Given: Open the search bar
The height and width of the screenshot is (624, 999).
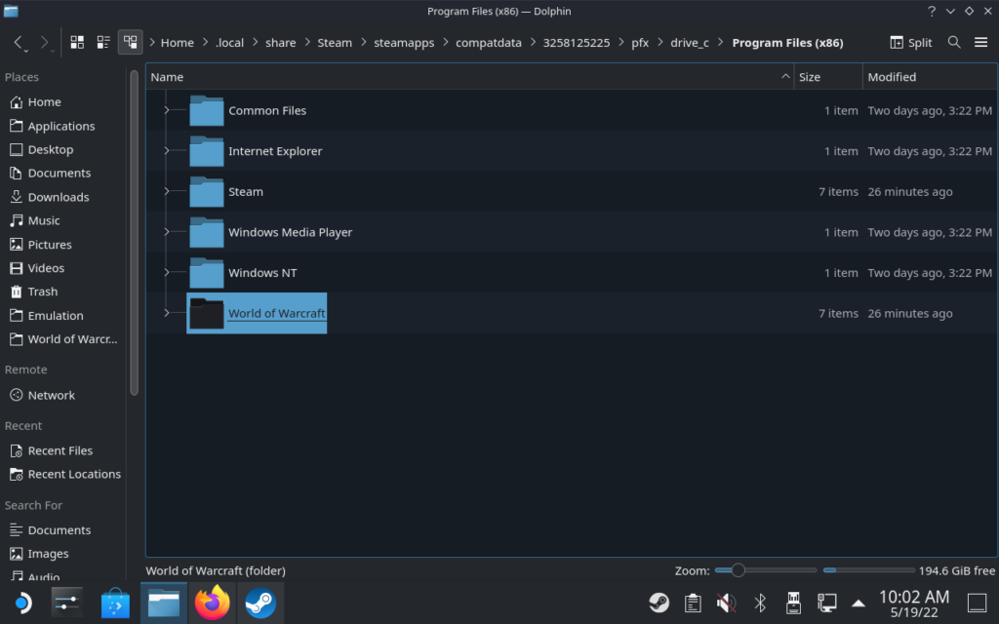Looking at the screenshot, I should (x=954, y=42).
